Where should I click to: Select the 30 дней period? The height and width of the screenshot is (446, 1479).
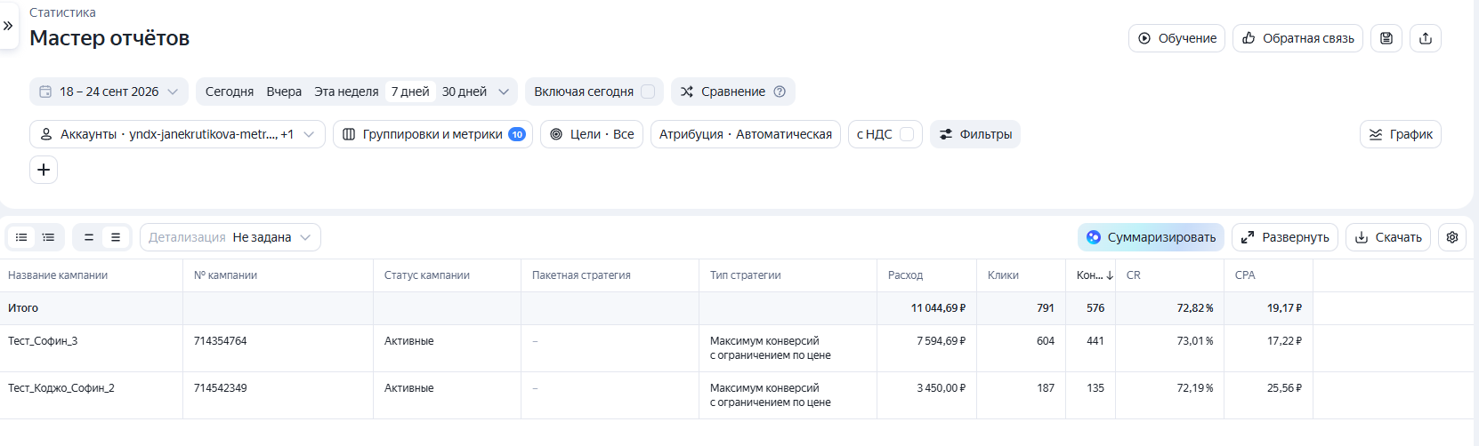[465, 92]
